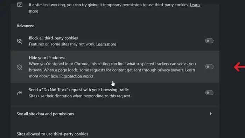The image size is (245, 138).
Task: Click the Hide your IP address title
Action: tap(47, 58)
